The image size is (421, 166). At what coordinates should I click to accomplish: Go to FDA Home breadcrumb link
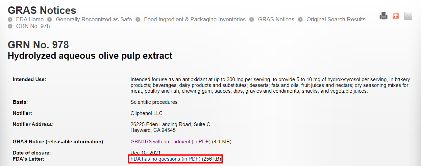[x=30, y=20]
